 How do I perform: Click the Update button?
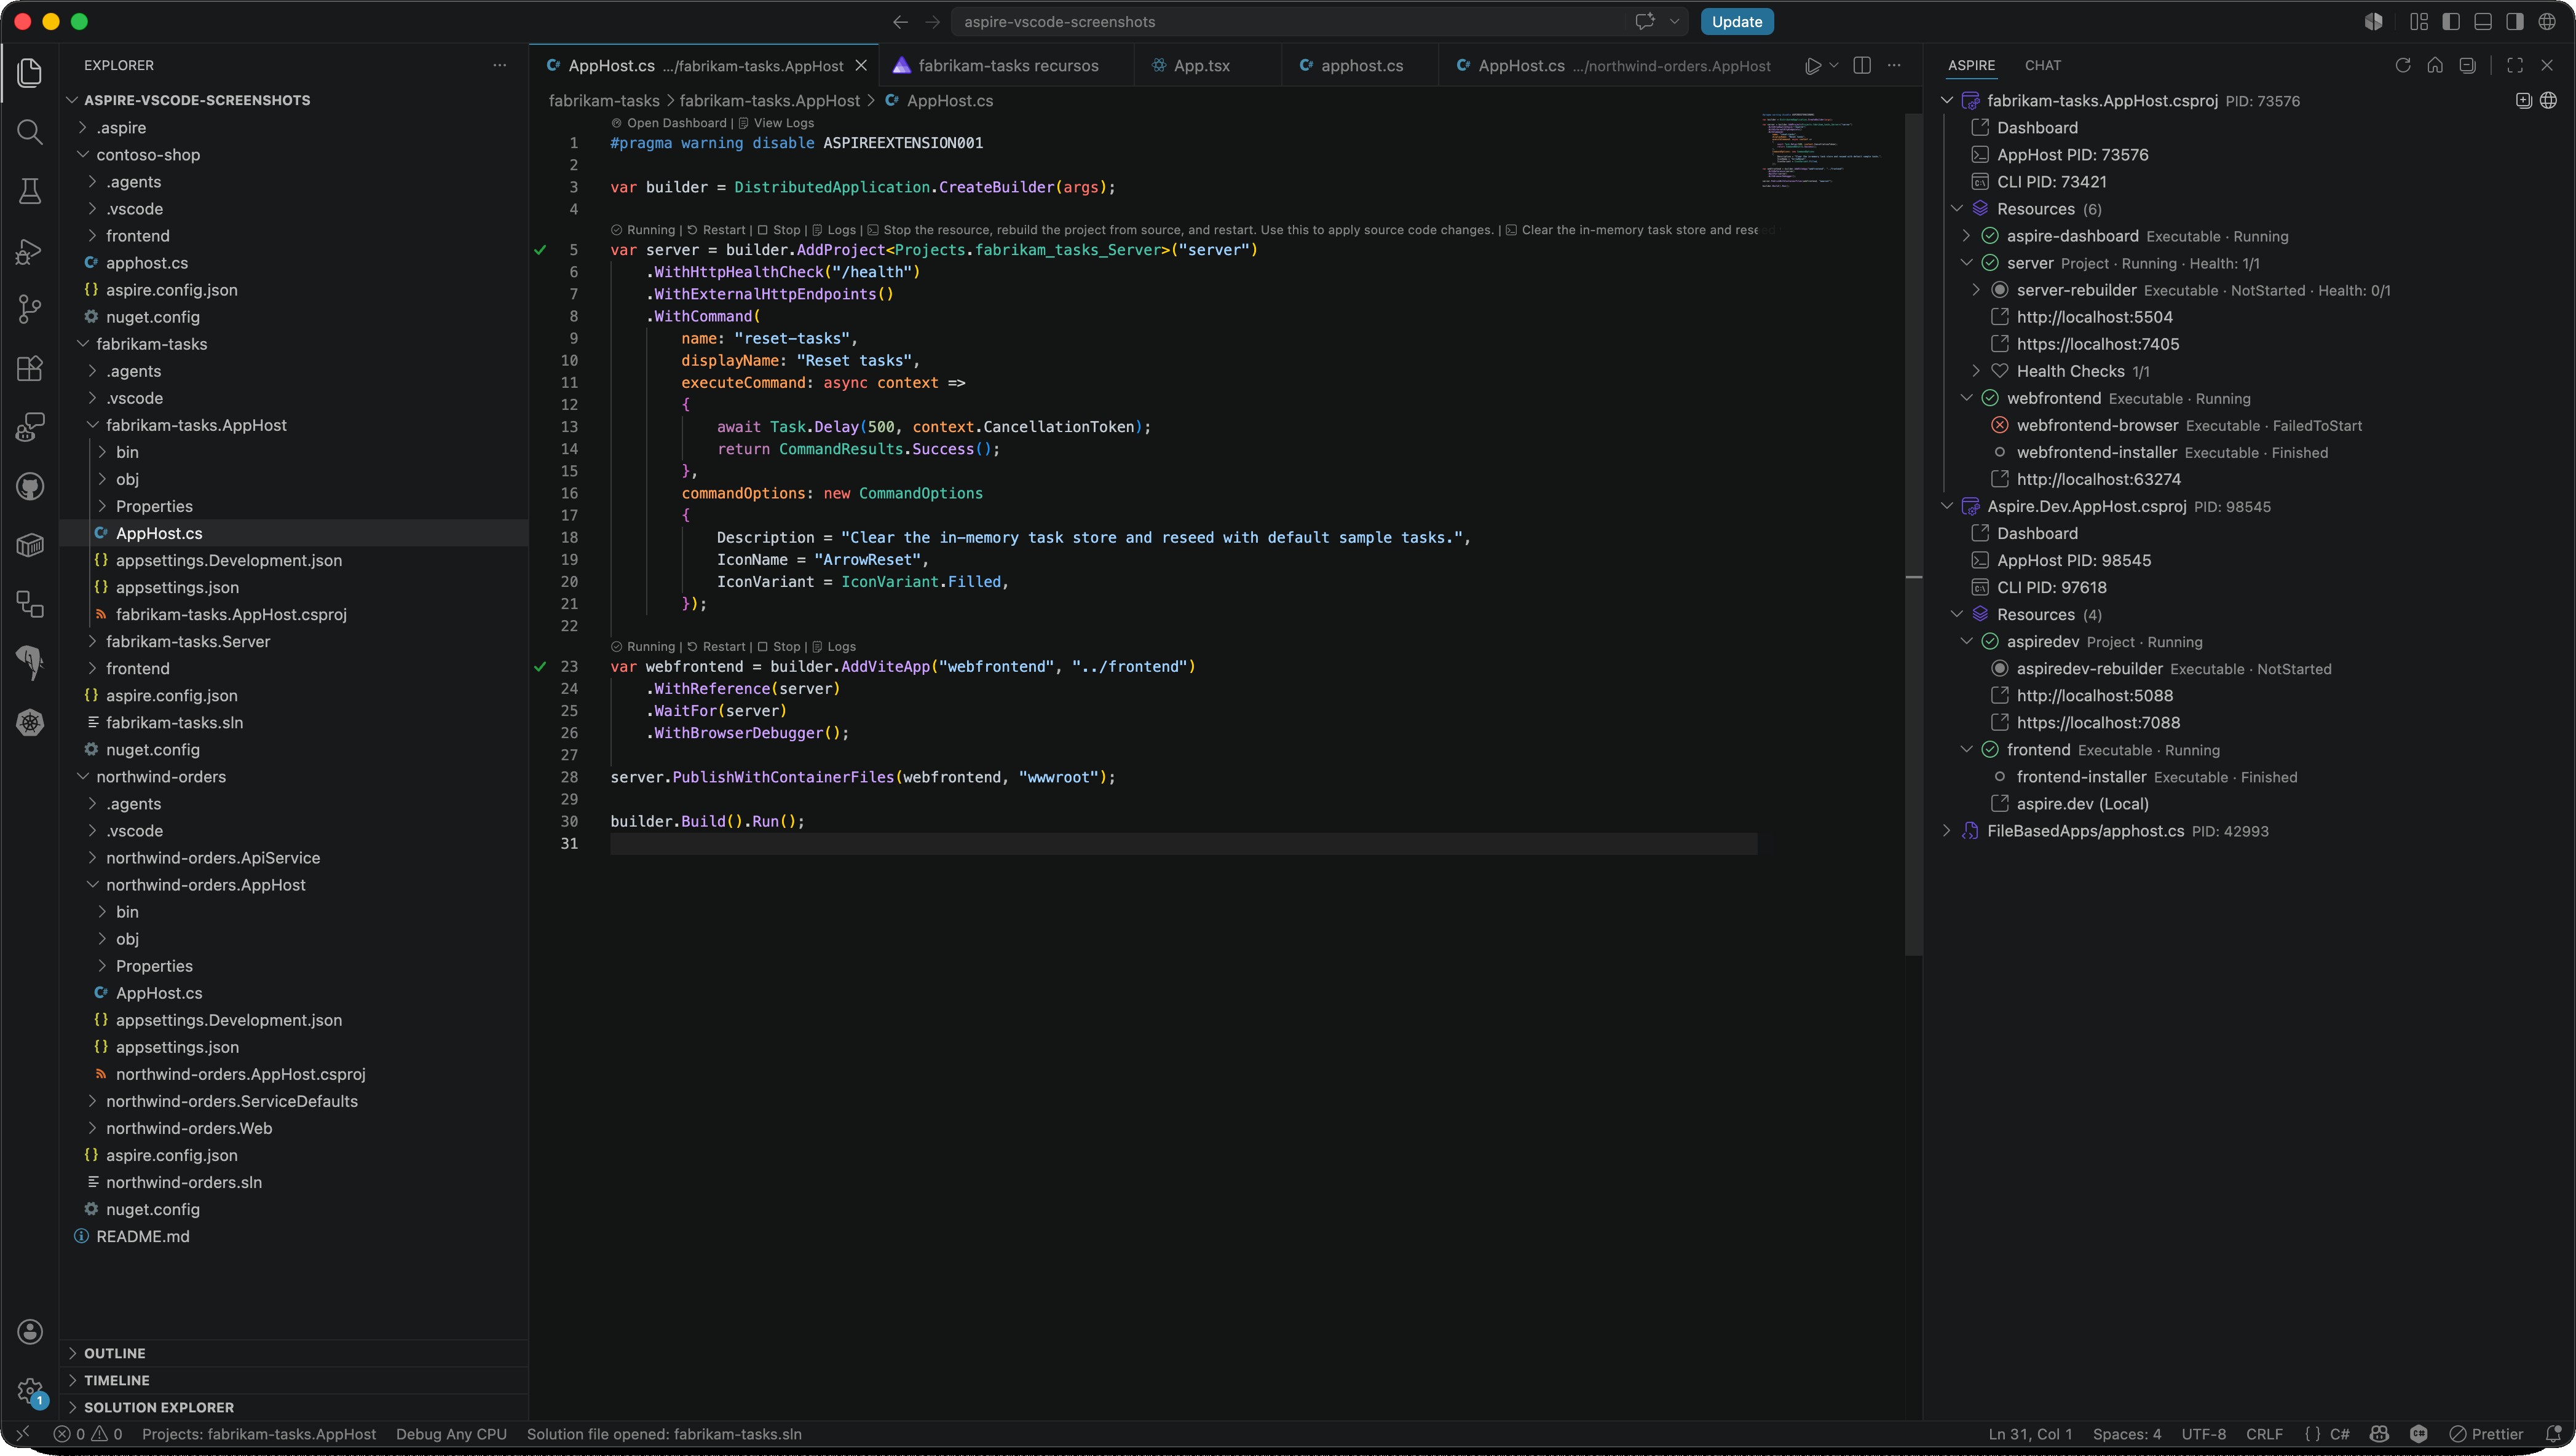(1737, 22)
